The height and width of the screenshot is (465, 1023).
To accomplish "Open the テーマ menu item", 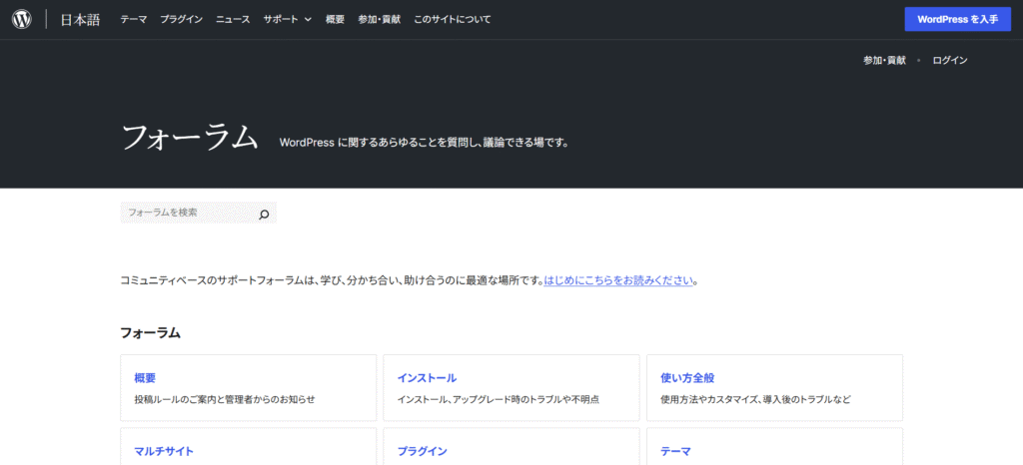I will tap(134, 20).
